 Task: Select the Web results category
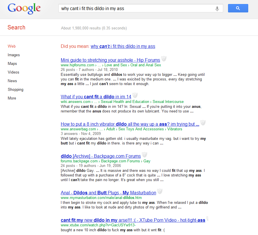(x=12, y=46)
